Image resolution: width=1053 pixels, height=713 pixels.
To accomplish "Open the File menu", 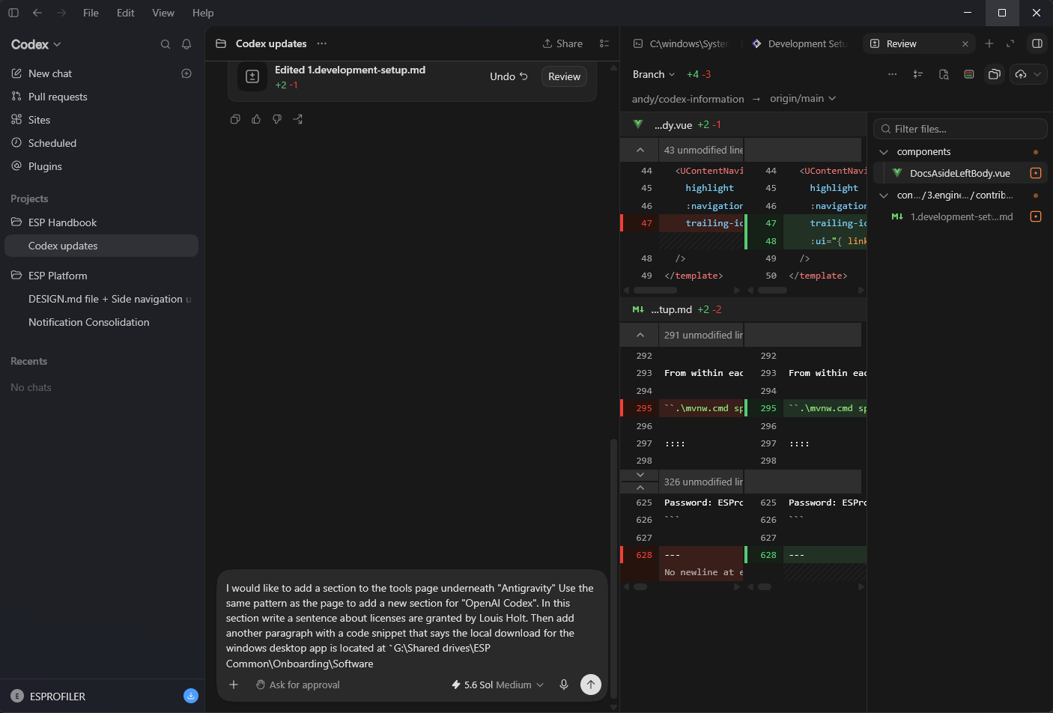I will [x=91, y=13].
